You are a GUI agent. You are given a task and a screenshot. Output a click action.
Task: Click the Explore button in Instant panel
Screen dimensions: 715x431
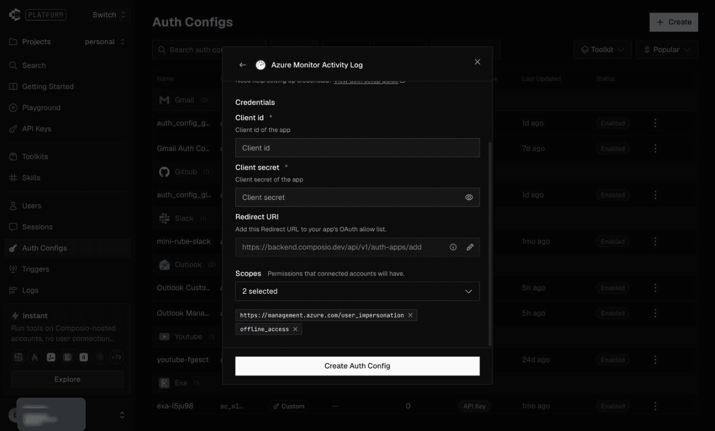[x=67, y=379]
